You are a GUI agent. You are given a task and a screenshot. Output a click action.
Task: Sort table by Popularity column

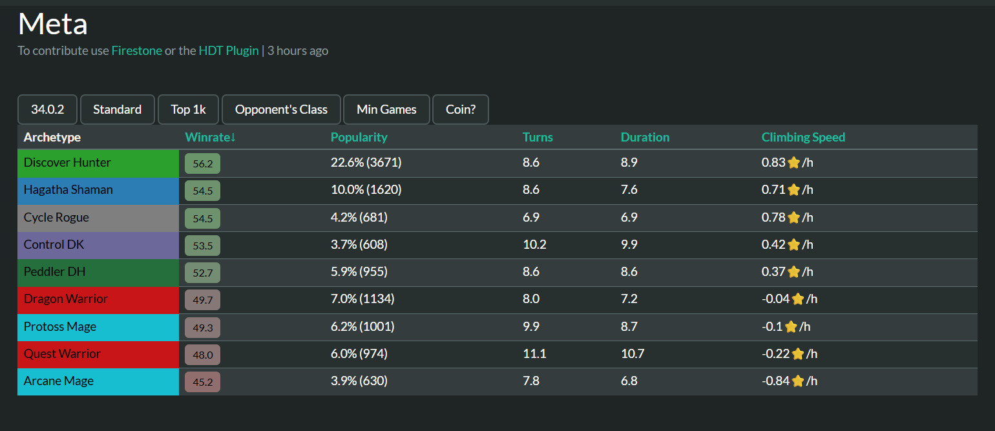point(359,137)
